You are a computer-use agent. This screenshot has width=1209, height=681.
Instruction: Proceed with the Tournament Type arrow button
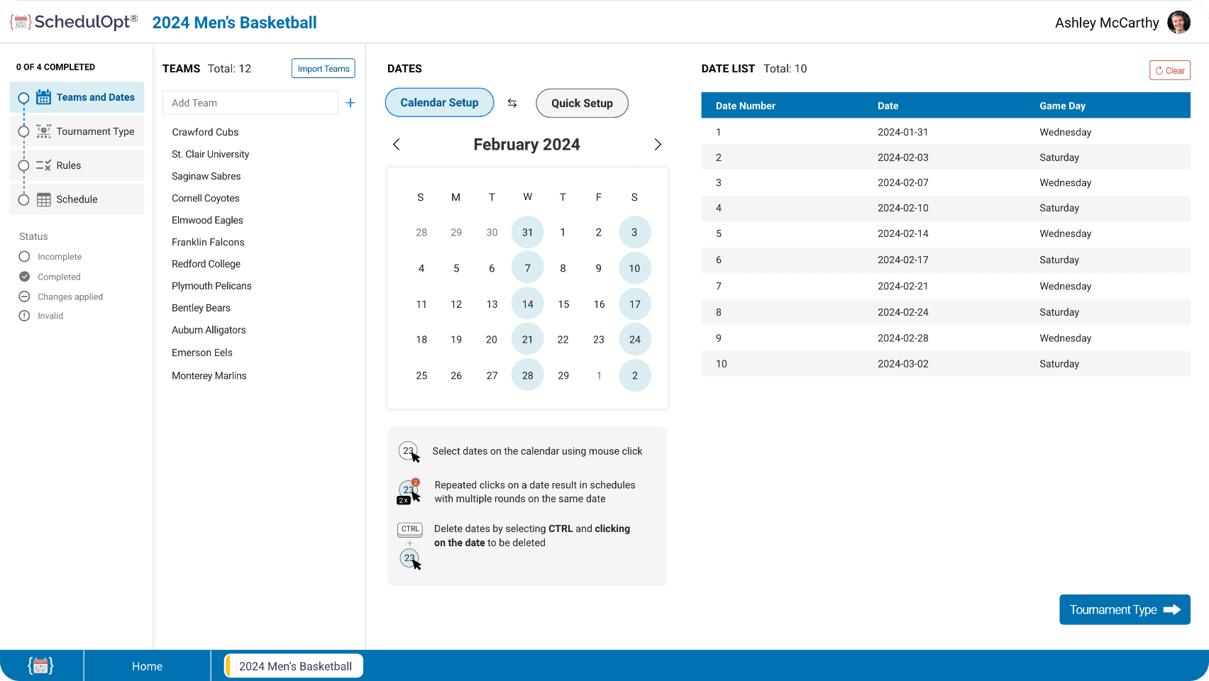tap(1125, 610)
